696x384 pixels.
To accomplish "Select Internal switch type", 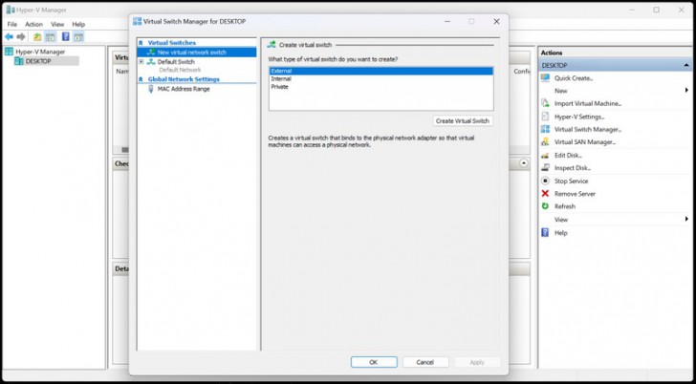I will [381, 79].
